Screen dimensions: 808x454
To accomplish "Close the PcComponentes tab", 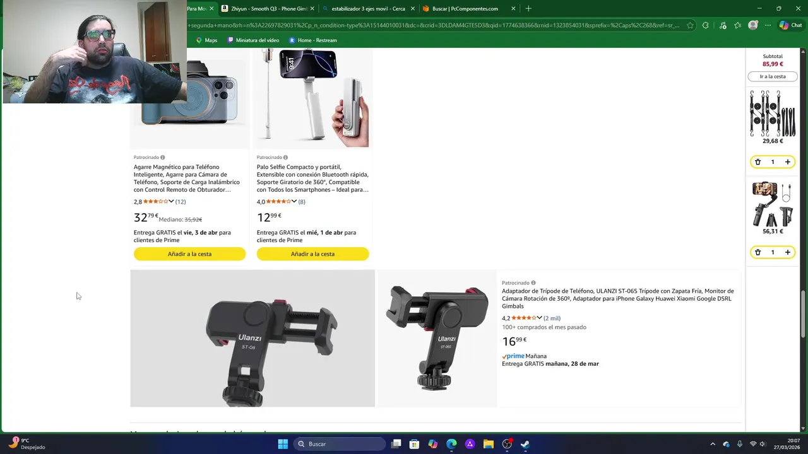I will pos(513,9).
